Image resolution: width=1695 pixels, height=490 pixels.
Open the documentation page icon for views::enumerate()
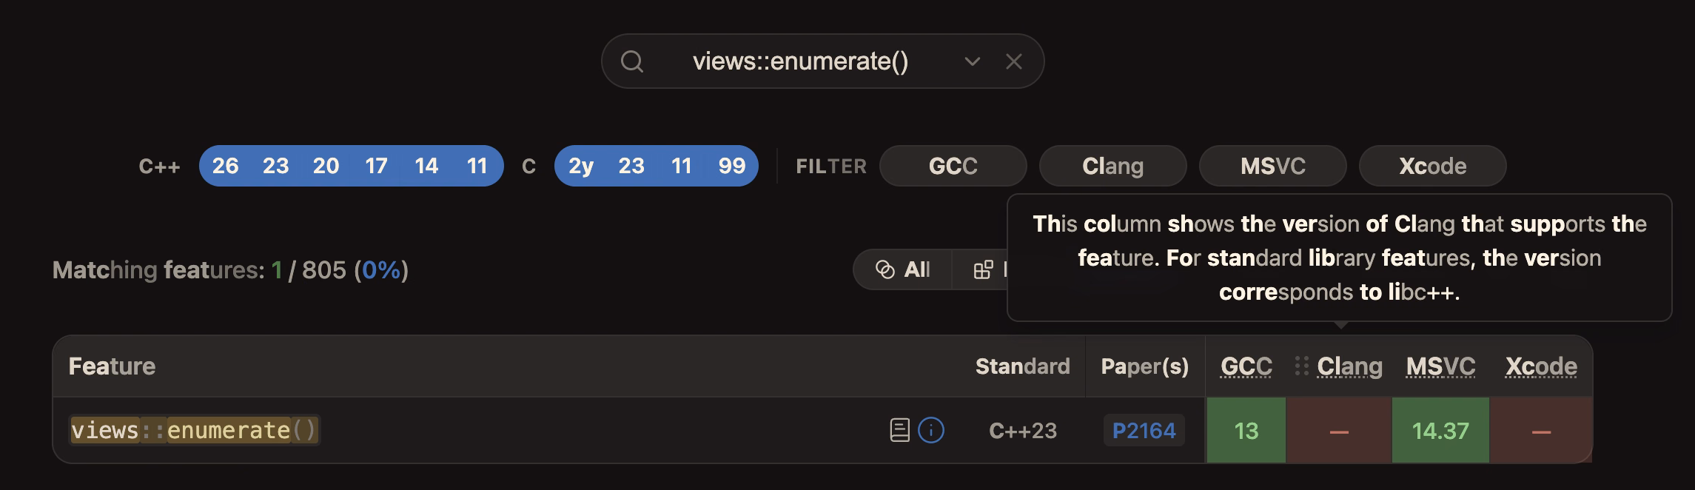pyautogui.click(x=899, y=430)
